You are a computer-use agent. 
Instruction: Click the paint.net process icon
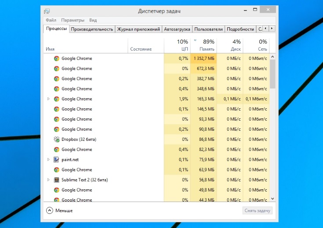(56, 160)
